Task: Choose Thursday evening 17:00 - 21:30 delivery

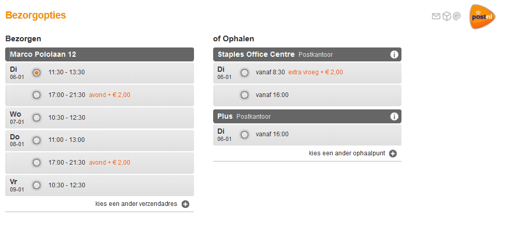Action: [x=37, y=163]
